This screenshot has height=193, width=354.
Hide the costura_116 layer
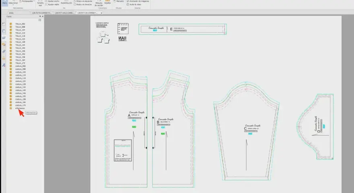[x=10, y=78]
